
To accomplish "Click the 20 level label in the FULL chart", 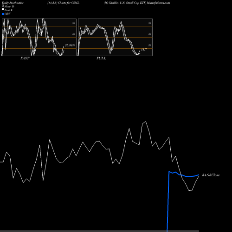I will point(150,45).
